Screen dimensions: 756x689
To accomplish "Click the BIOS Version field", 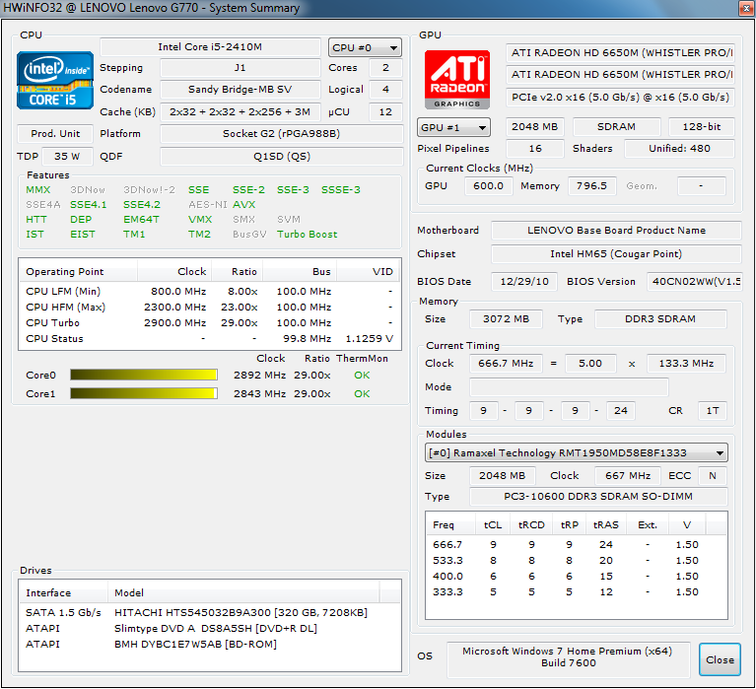I will click(x=694, y=281).
